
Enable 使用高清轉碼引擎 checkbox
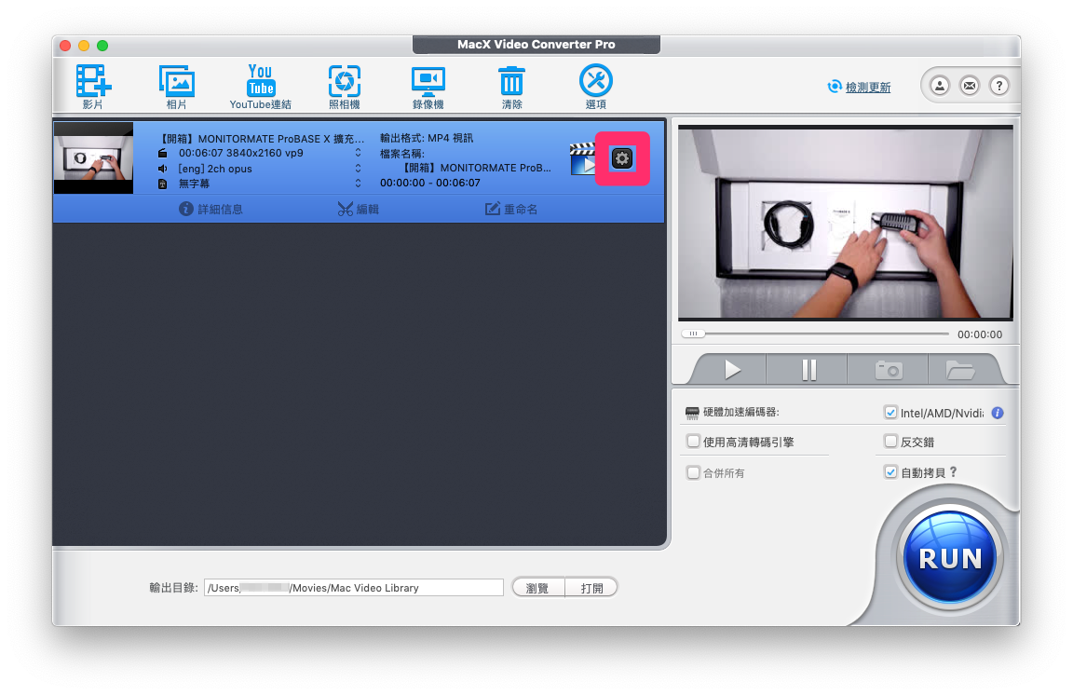coord(693,441)
